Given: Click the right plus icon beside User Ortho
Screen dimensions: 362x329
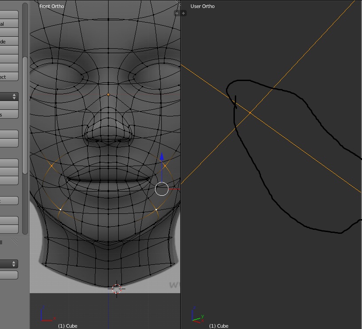Looking at the screenshot, I should tap(183, 13).
